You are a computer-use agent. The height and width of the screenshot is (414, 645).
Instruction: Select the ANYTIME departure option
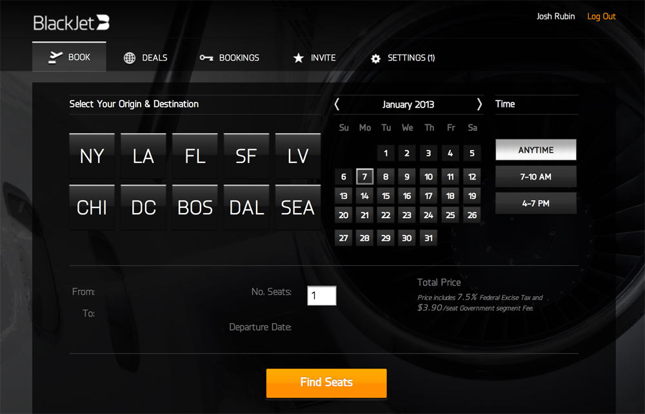535,149
